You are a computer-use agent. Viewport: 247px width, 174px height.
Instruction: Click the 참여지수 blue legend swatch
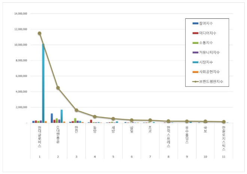click(195, 24)
